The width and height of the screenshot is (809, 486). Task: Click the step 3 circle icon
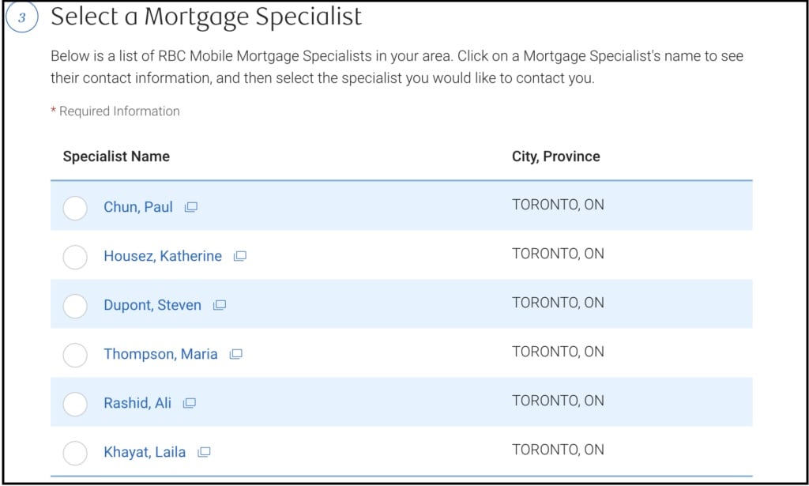[23, 20]
